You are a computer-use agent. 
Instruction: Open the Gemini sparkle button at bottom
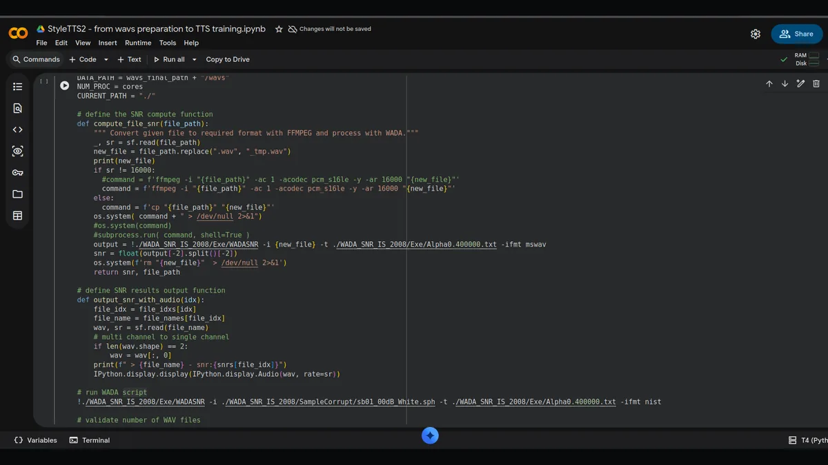[430, 435]
